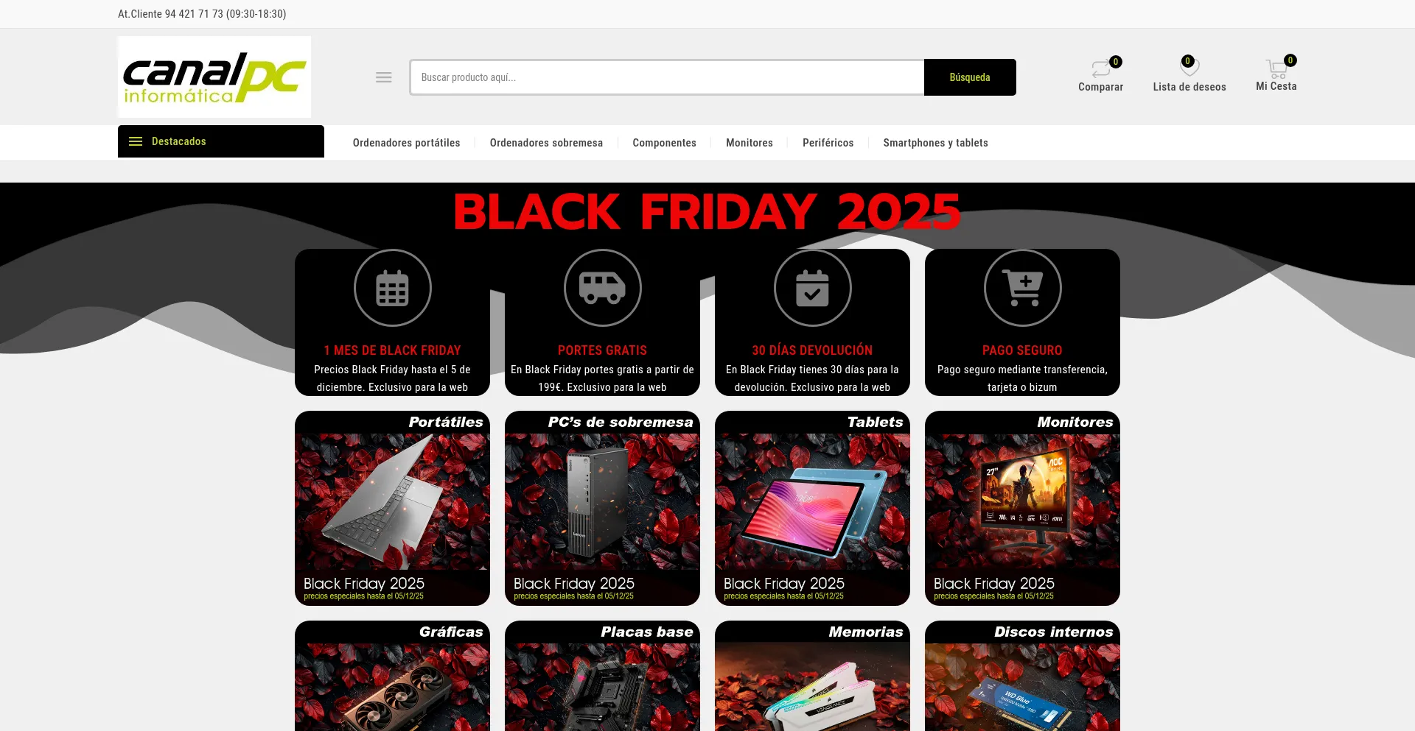
Task: Click the Búsqueda search button
Action: (x=970, y=77)
